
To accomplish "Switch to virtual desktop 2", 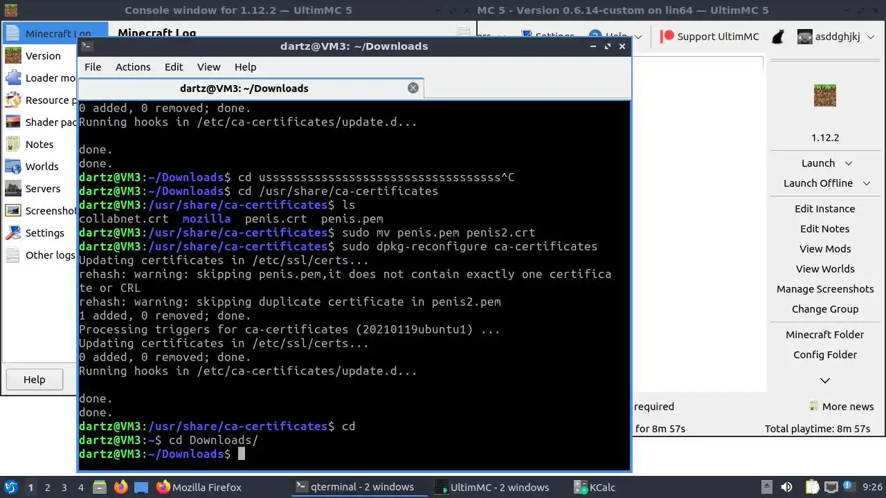I will click(x=47, y=488).
